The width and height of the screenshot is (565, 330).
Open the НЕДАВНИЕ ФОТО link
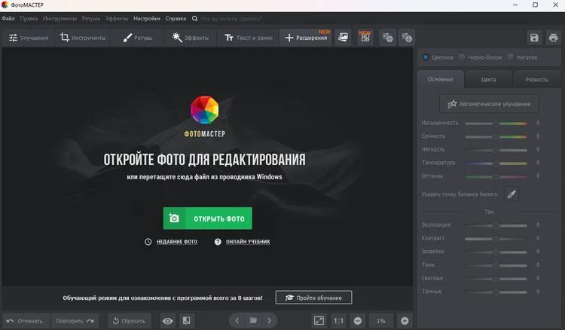(171, 242)
